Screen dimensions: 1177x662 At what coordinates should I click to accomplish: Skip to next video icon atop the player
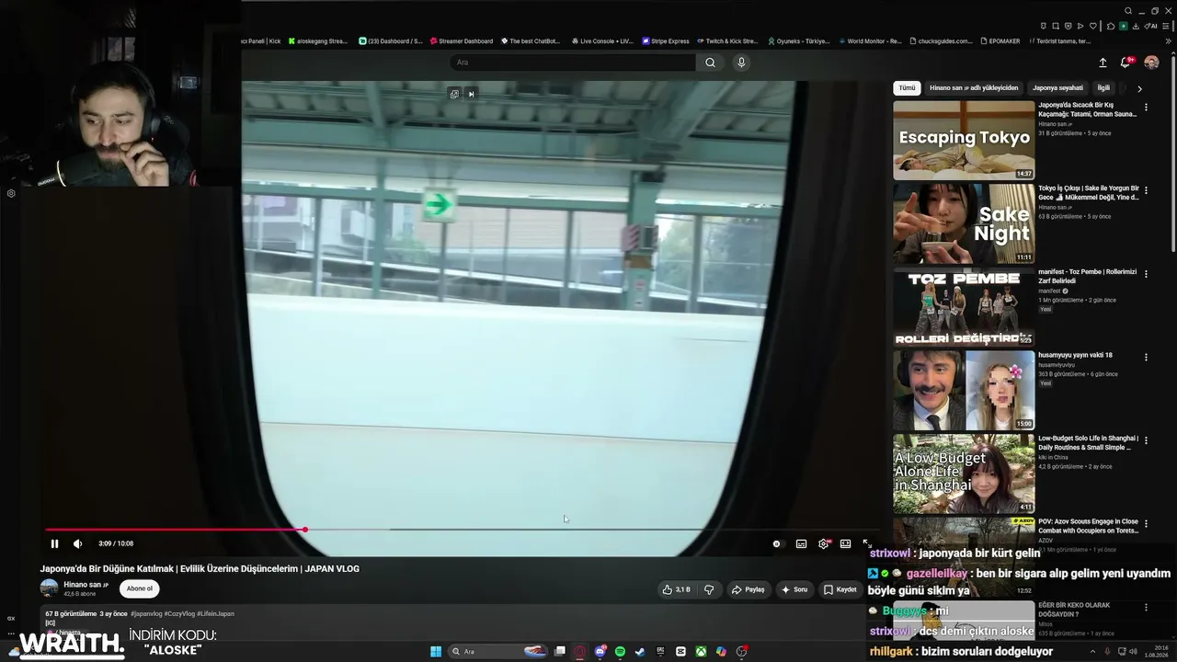tap(471, 94)
